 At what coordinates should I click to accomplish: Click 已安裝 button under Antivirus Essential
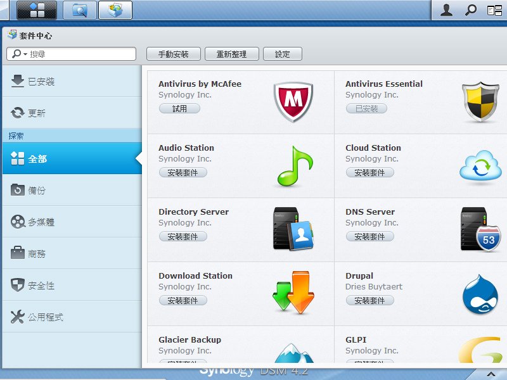(366, 108)
